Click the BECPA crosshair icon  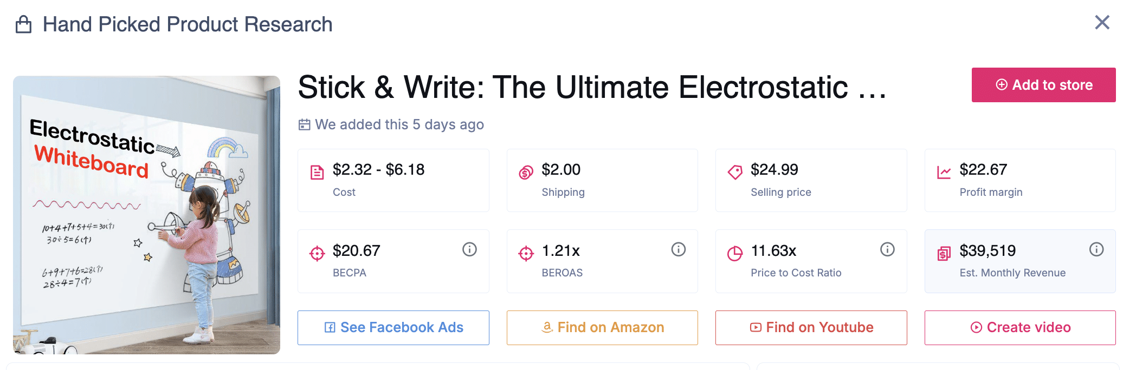pos(317,253)
